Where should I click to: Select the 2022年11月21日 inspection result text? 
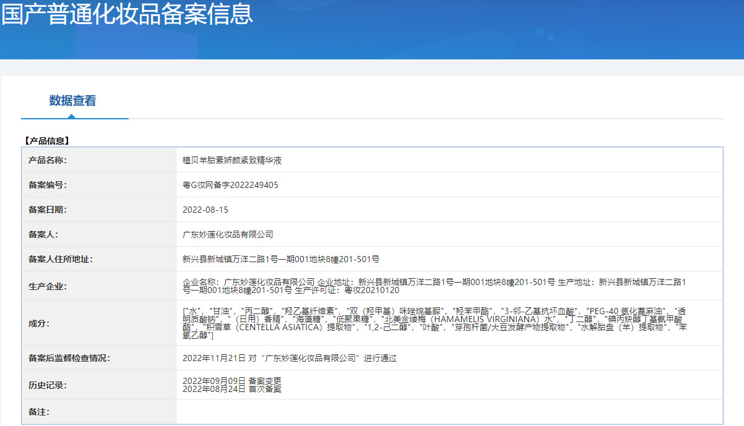[x=290, y=357]
